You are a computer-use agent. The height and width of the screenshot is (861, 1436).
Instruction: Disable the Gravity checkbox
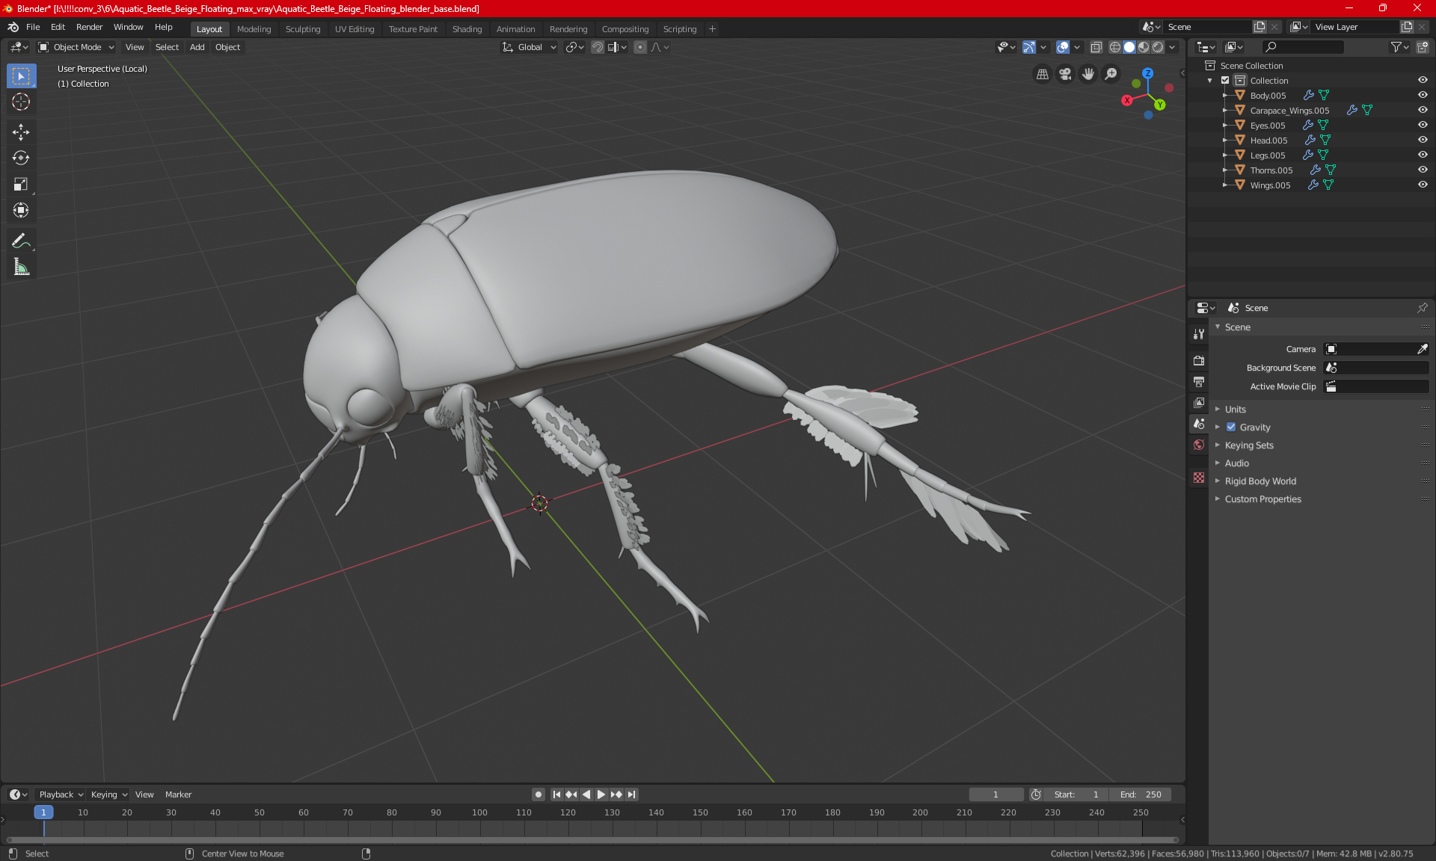[1231, 428]
